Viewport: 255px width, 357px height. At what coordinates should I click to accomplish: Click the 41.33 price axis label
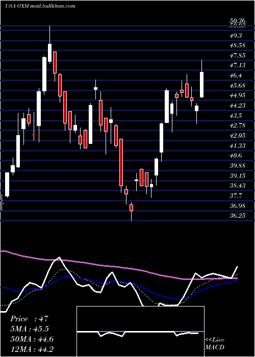[238, 146]
